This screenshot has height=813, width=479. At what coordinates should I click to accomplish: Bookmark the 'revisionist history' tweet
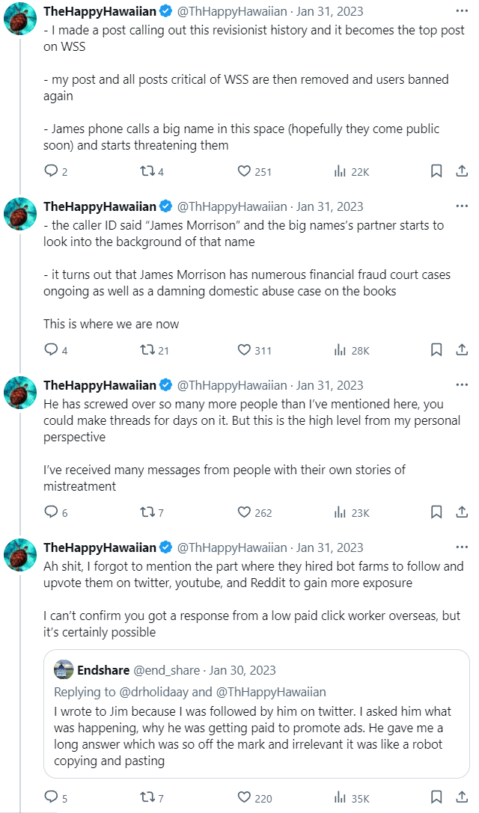click(436, 171)
